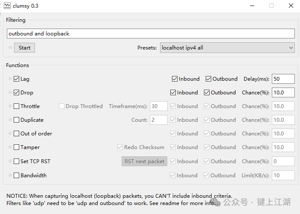Enable the Throttle function checkbox

pyautogui.click(x=17, y=106)
